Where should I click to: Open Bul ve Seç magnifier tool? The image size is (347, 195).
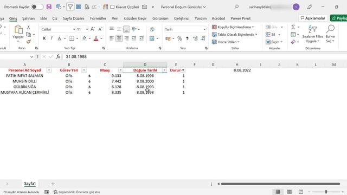pyautogui.click(x=330, y=34)
